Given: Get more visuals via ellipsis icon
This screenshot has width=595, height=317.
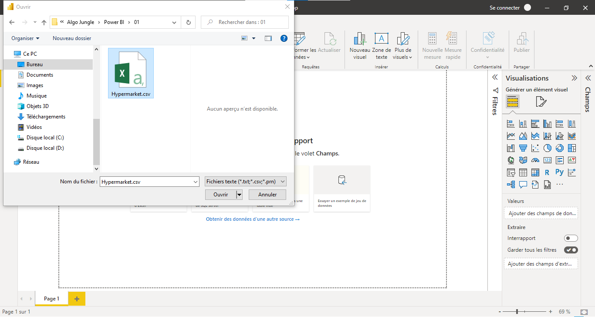Looking at the screenshot, I should coord(560,185).
